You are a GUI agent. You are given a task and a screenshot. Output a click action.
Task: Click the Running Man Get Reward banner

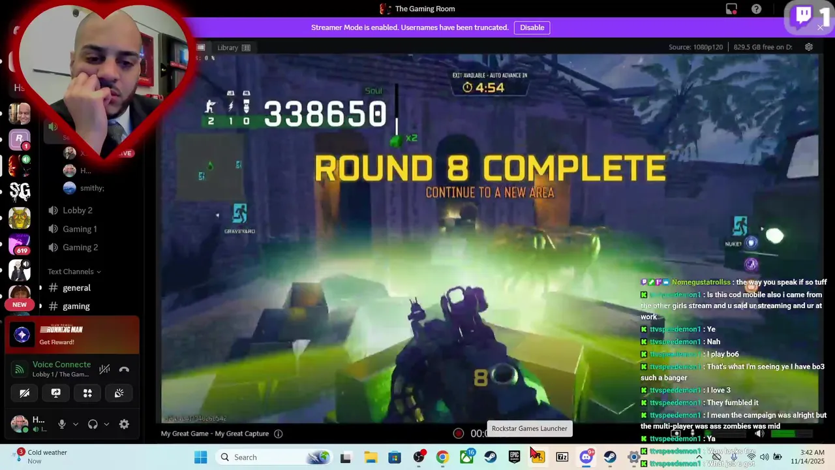click(72, 335)
